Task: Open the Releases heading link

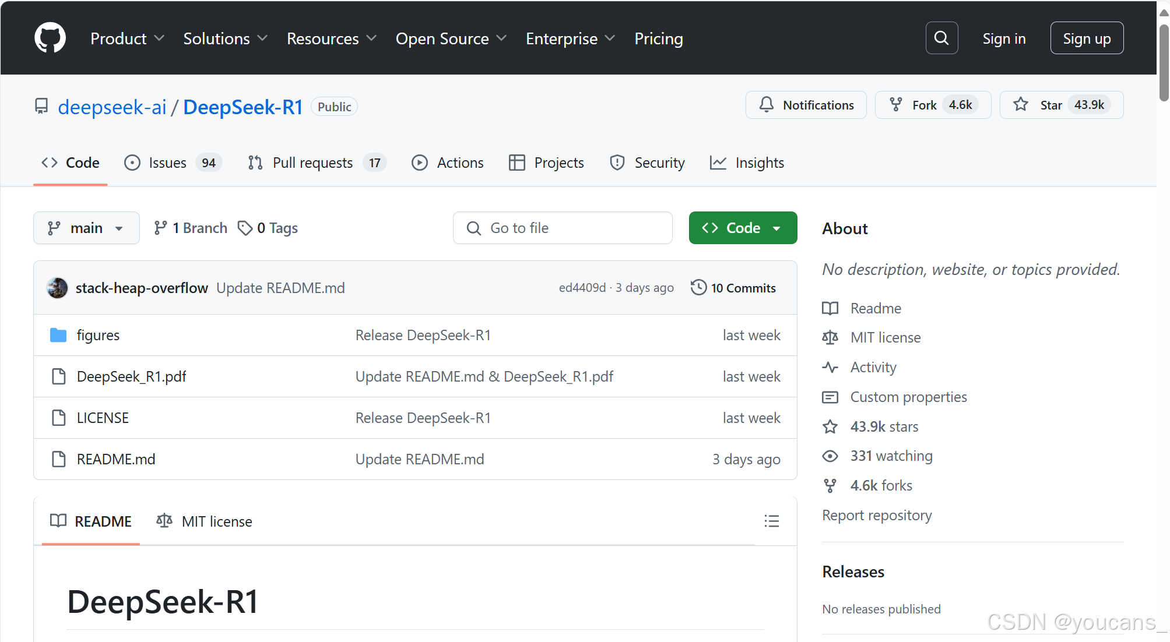Action: (x=853, y=572)
